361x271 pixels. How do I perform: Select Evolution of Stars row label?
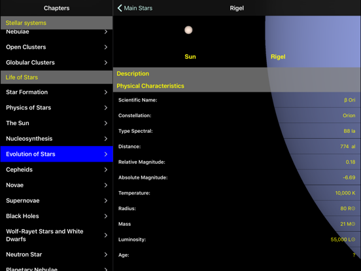pyautogui.click(x=31, y=154)
